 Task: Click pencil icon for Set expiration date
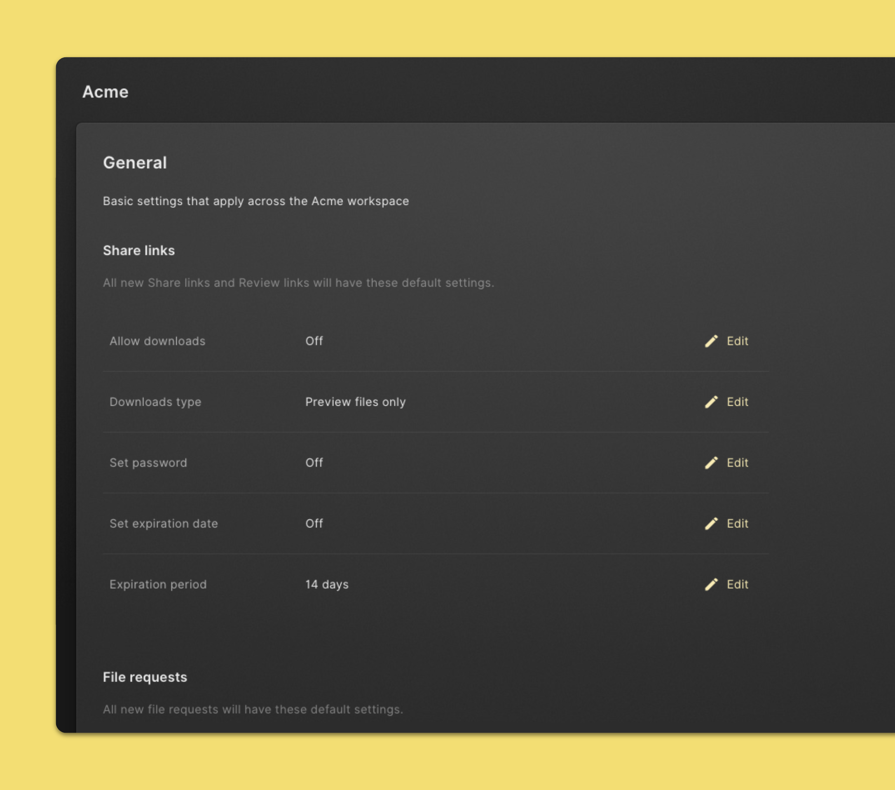point(711,524)
